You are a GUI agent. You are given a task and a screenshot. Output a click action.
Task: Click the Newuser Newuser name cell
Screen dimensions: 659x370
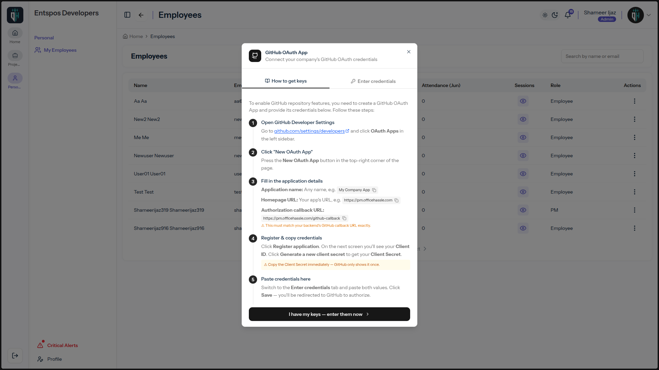154,156
